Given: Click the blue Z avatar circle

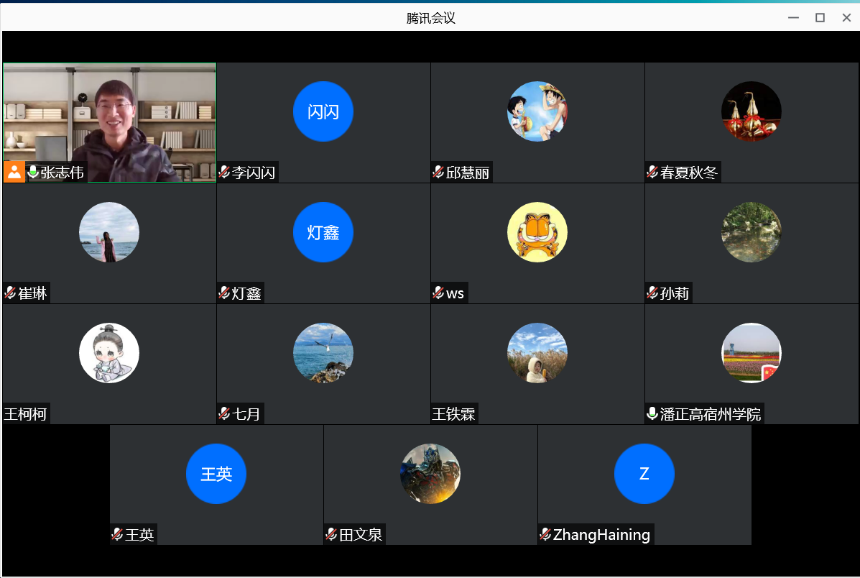Looking at the screenshot, I should 644,474.
